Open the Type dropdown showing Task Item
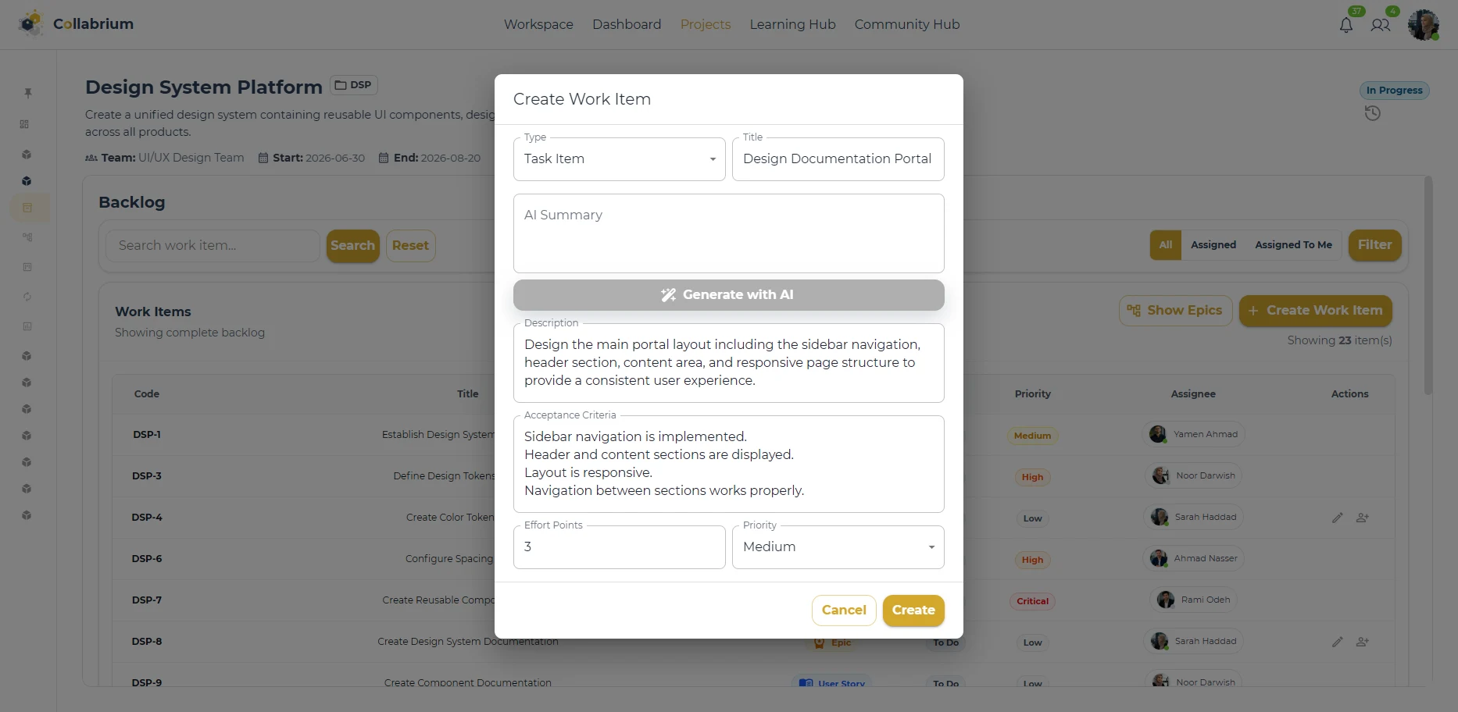 point(620,159)
